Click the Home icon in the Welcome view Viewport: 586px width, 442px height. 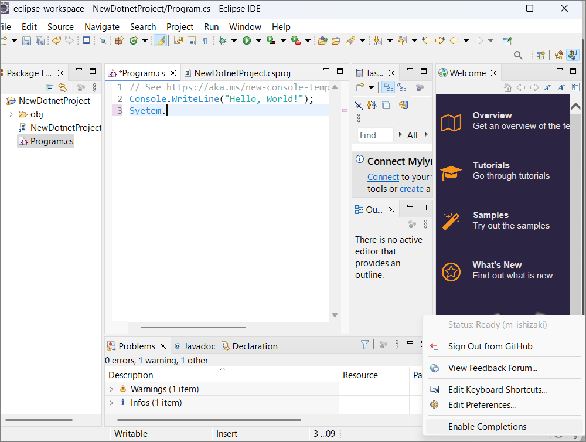[507, 87]
